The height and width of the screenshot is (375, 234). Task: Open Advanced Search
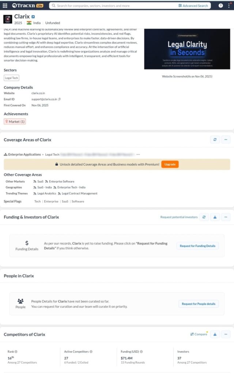[193, 5]
